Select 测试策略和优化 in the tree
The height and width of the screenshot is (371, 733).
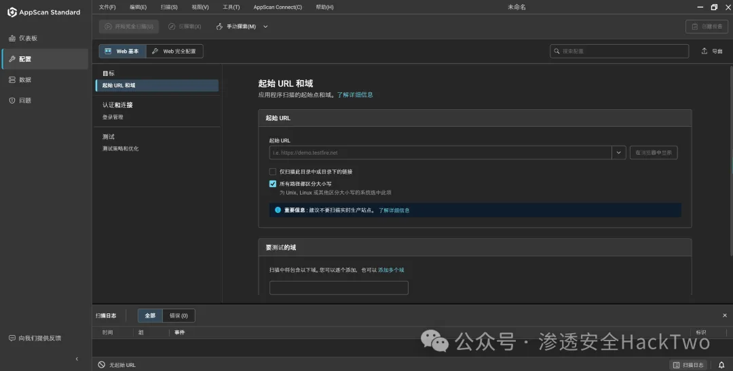coord(120,148)
